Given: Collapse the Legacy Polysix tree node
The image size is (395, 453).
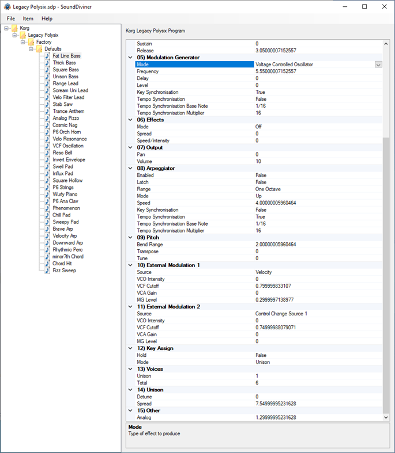Looking at the screenshot, I should click(14, 35).
